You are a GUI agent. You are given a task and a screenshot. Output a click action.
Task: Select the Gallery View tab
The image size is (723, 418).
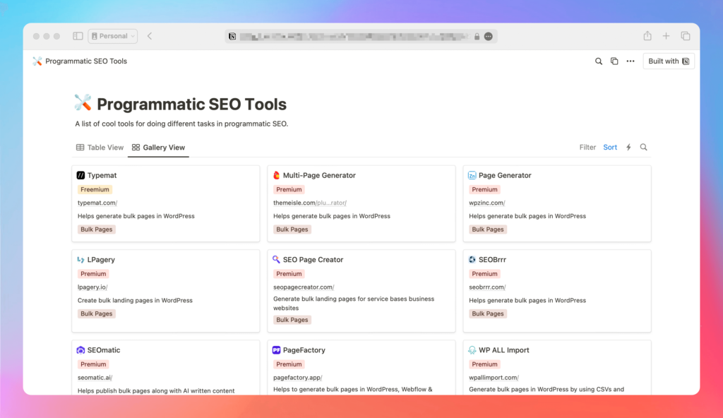click(157, 147)
